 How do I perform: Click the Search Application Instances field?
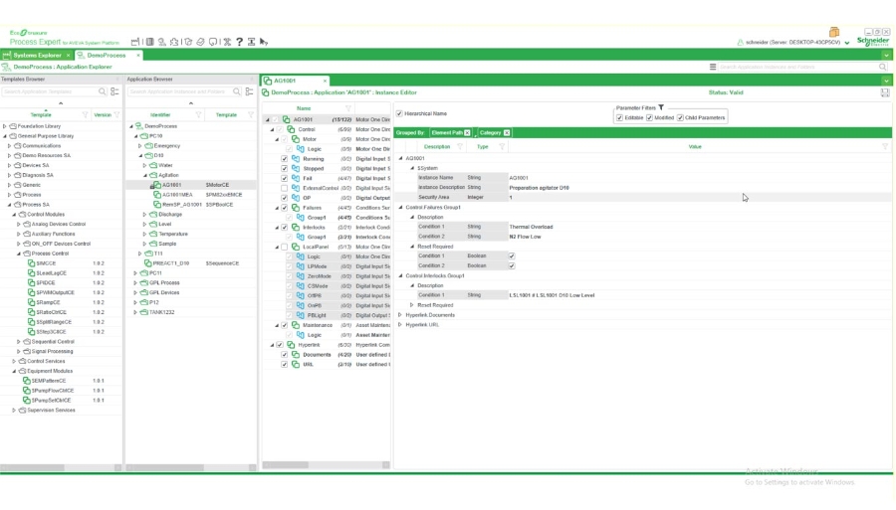(796, 67)
